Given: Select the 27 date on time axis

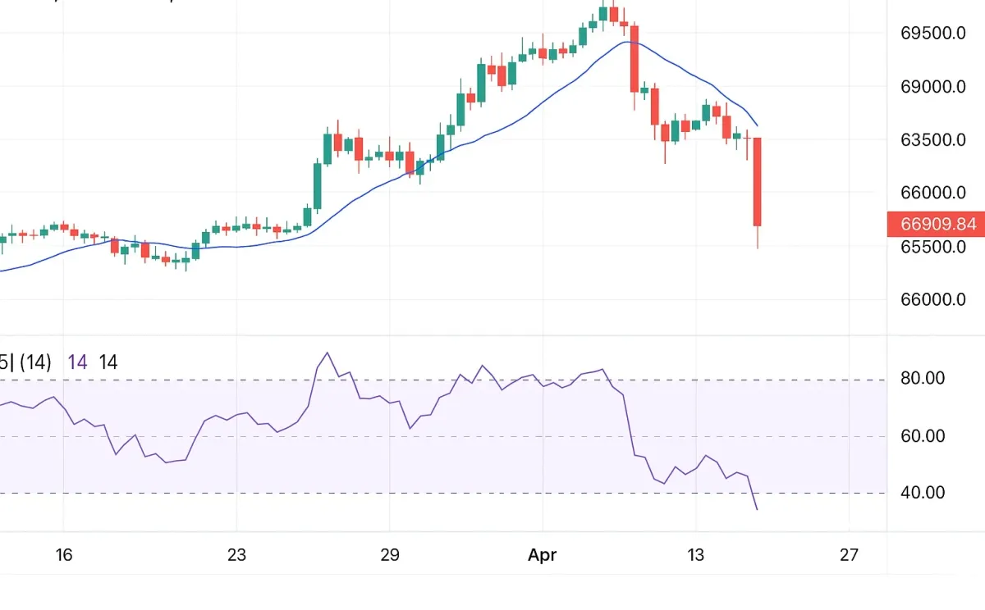Looking at the screenshot, I should (x=850, y=555).
